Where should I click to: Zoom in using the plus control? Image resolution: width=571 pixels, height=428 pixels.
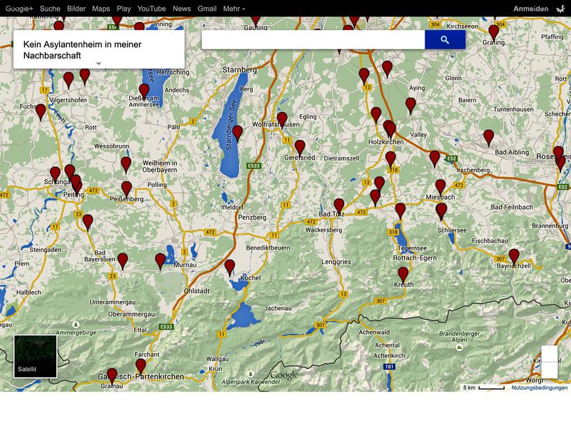click(x=550, y=354)
